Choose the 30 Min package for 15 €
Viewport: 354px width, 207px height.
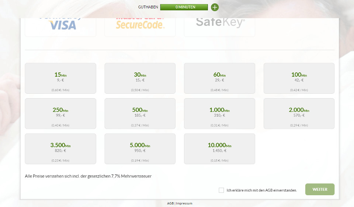140,78
